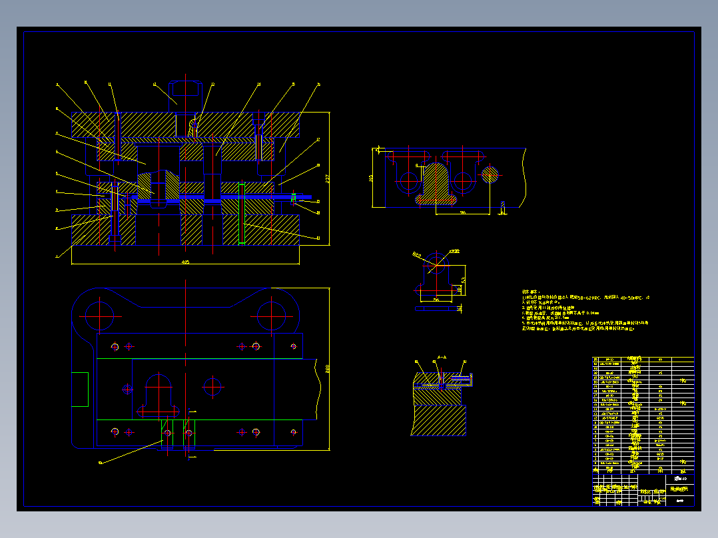
Task: Select the 53 part height dimension
Action: 464,280
